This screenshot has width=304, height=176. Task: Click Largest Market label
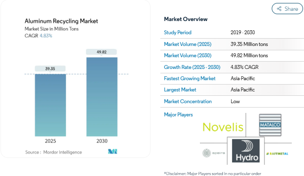tap(180, 89)
